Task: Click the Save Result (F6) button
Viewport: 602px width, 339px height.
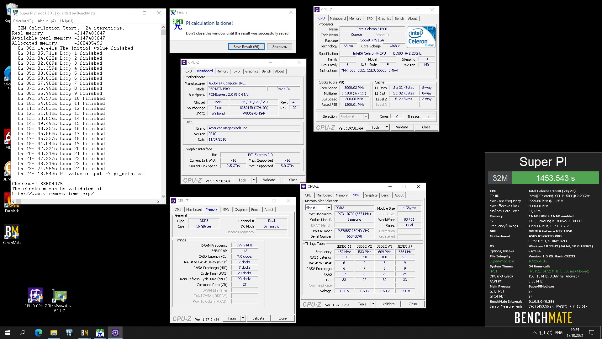Action: [x=246, y=47]
